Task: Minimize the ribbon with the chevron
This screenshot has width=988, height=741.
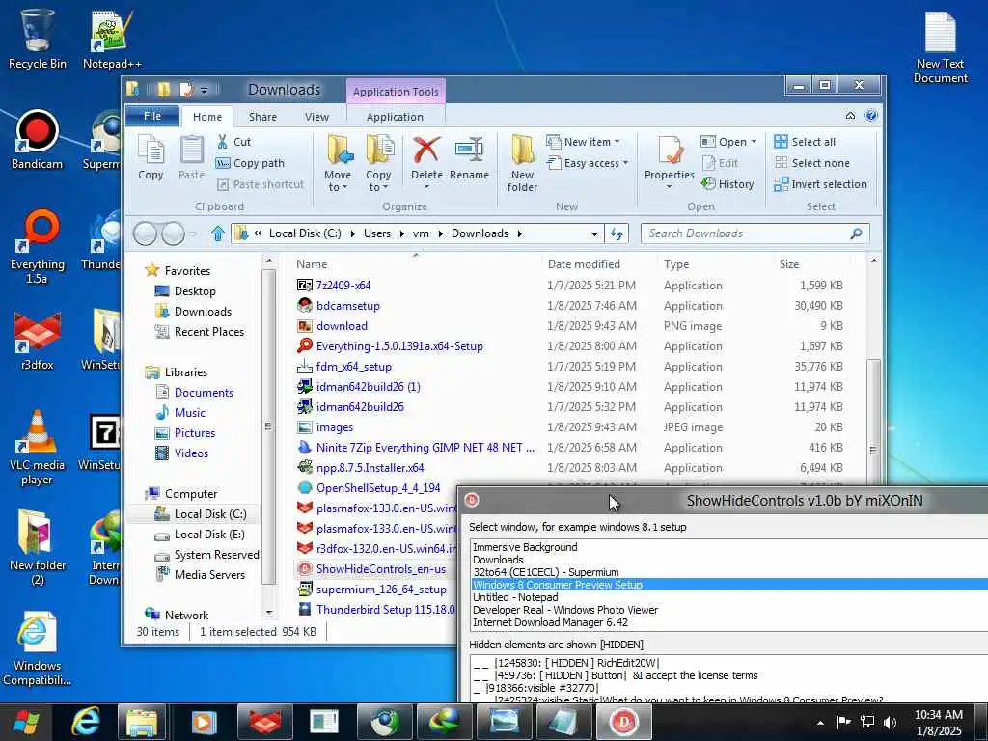Action: pos(850,116)
